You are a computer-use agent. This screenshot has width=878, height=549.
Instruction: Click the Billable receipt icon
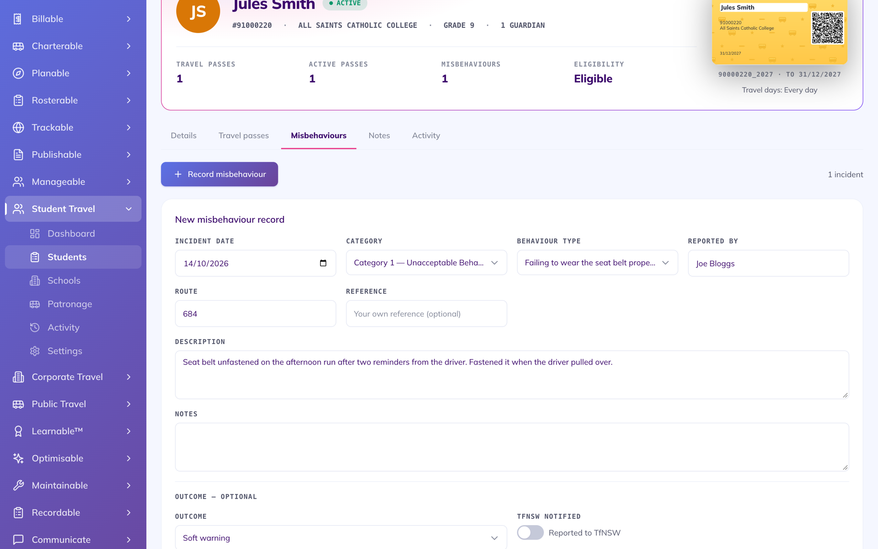18,19
